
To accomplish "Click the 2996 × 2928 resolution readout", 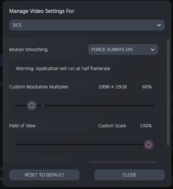I will (x=113, y=87).
